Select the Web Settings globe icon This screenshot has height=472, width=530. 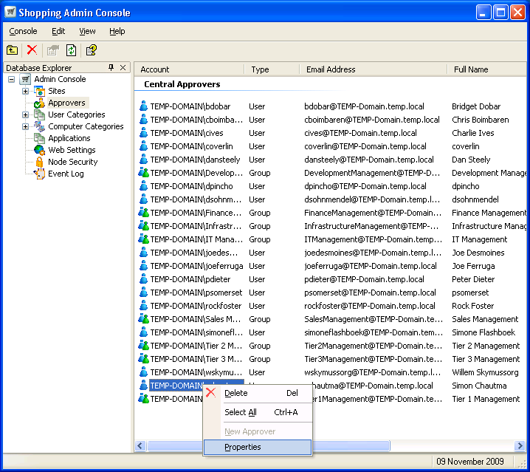coord(39,150)
